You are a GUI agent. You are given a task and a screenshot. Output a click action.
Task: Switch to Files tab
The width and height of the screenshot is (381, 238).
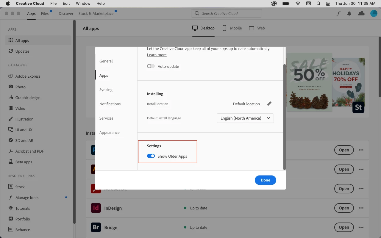coord(45,13)
